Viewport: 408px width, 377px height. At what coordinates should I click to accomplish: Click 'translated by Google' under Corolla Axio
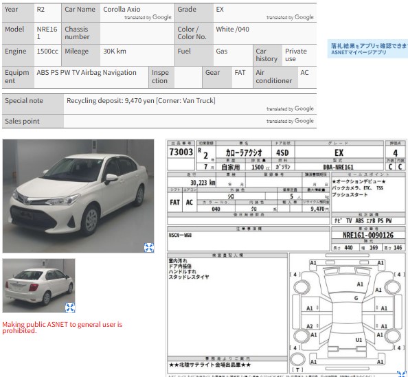(x=148, y=17)
